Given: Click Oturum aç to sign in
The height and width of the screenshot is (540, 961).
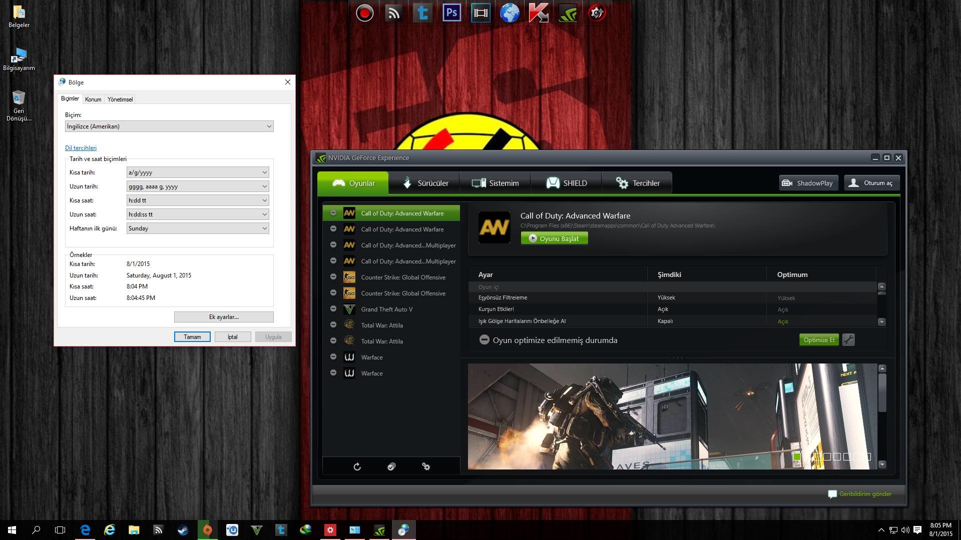Looking at the screenshot, I should 872,183.
